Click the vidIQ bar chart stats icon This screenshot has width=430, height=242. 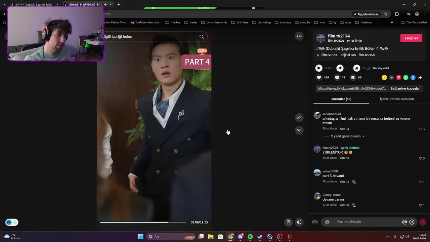click(x=357, y=68)
